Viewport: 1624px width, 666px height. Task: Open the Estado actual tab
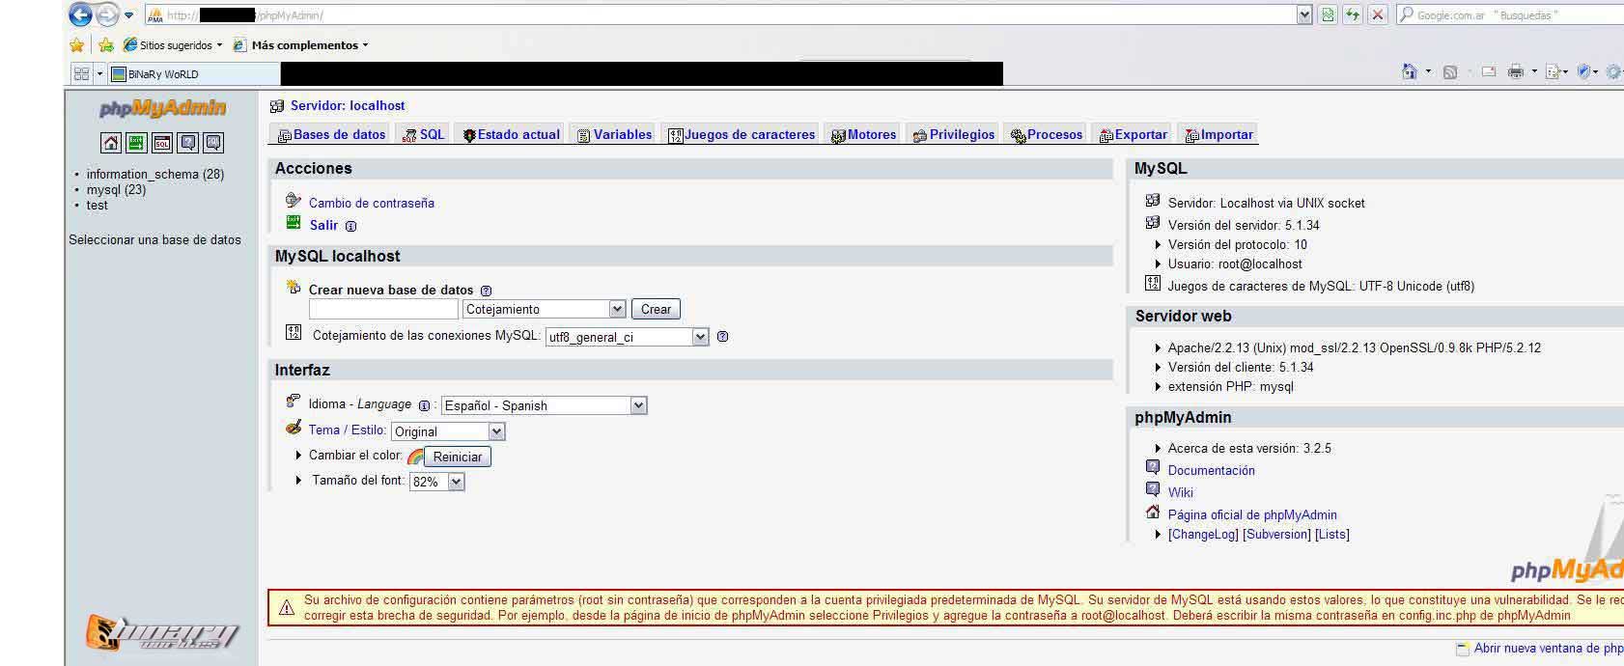point(511,134)
